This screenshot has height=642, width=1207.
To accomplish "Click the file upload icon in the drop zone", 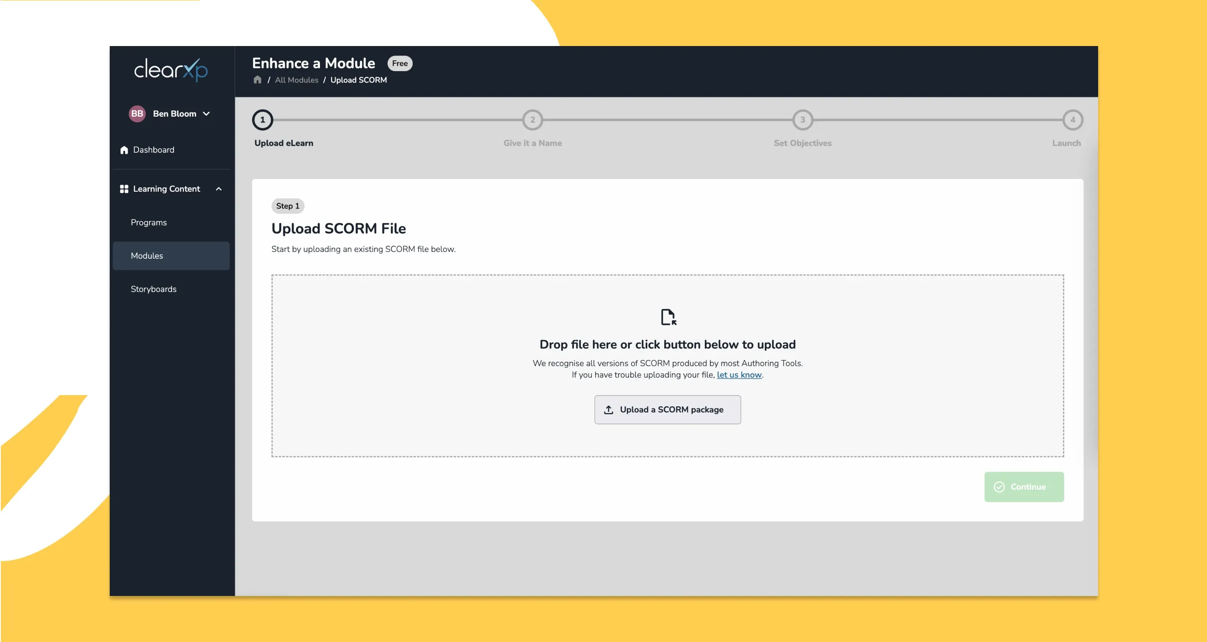I will [x=667, y=317].
